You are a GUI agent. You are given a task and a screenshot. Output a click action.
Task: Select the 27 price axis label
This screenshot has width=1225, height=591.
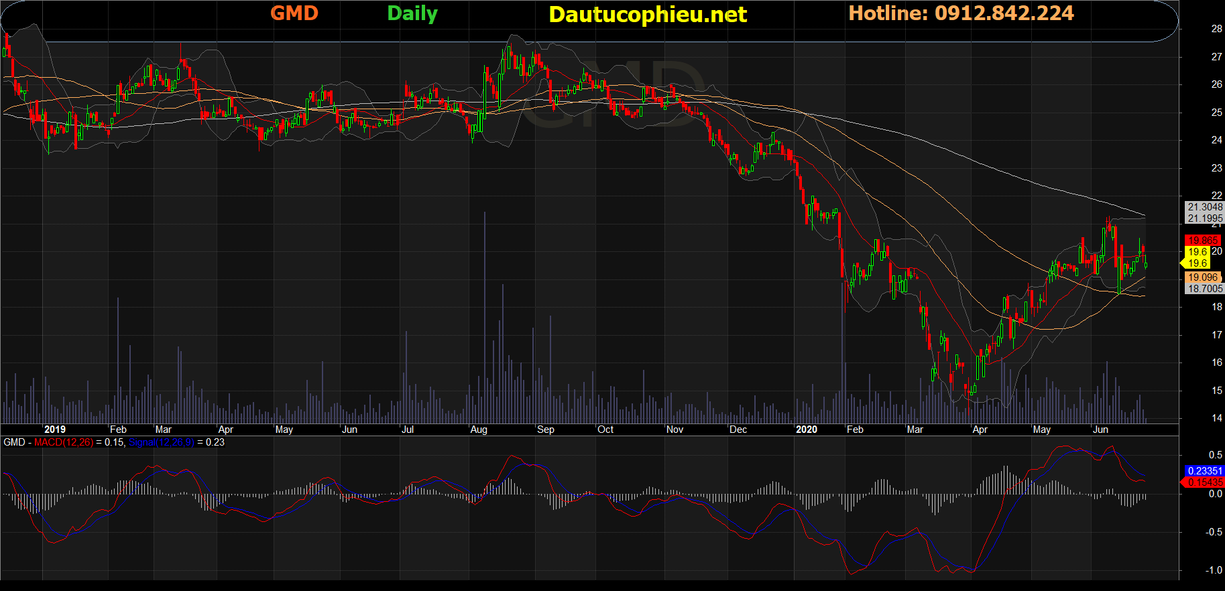point(1216,57)
